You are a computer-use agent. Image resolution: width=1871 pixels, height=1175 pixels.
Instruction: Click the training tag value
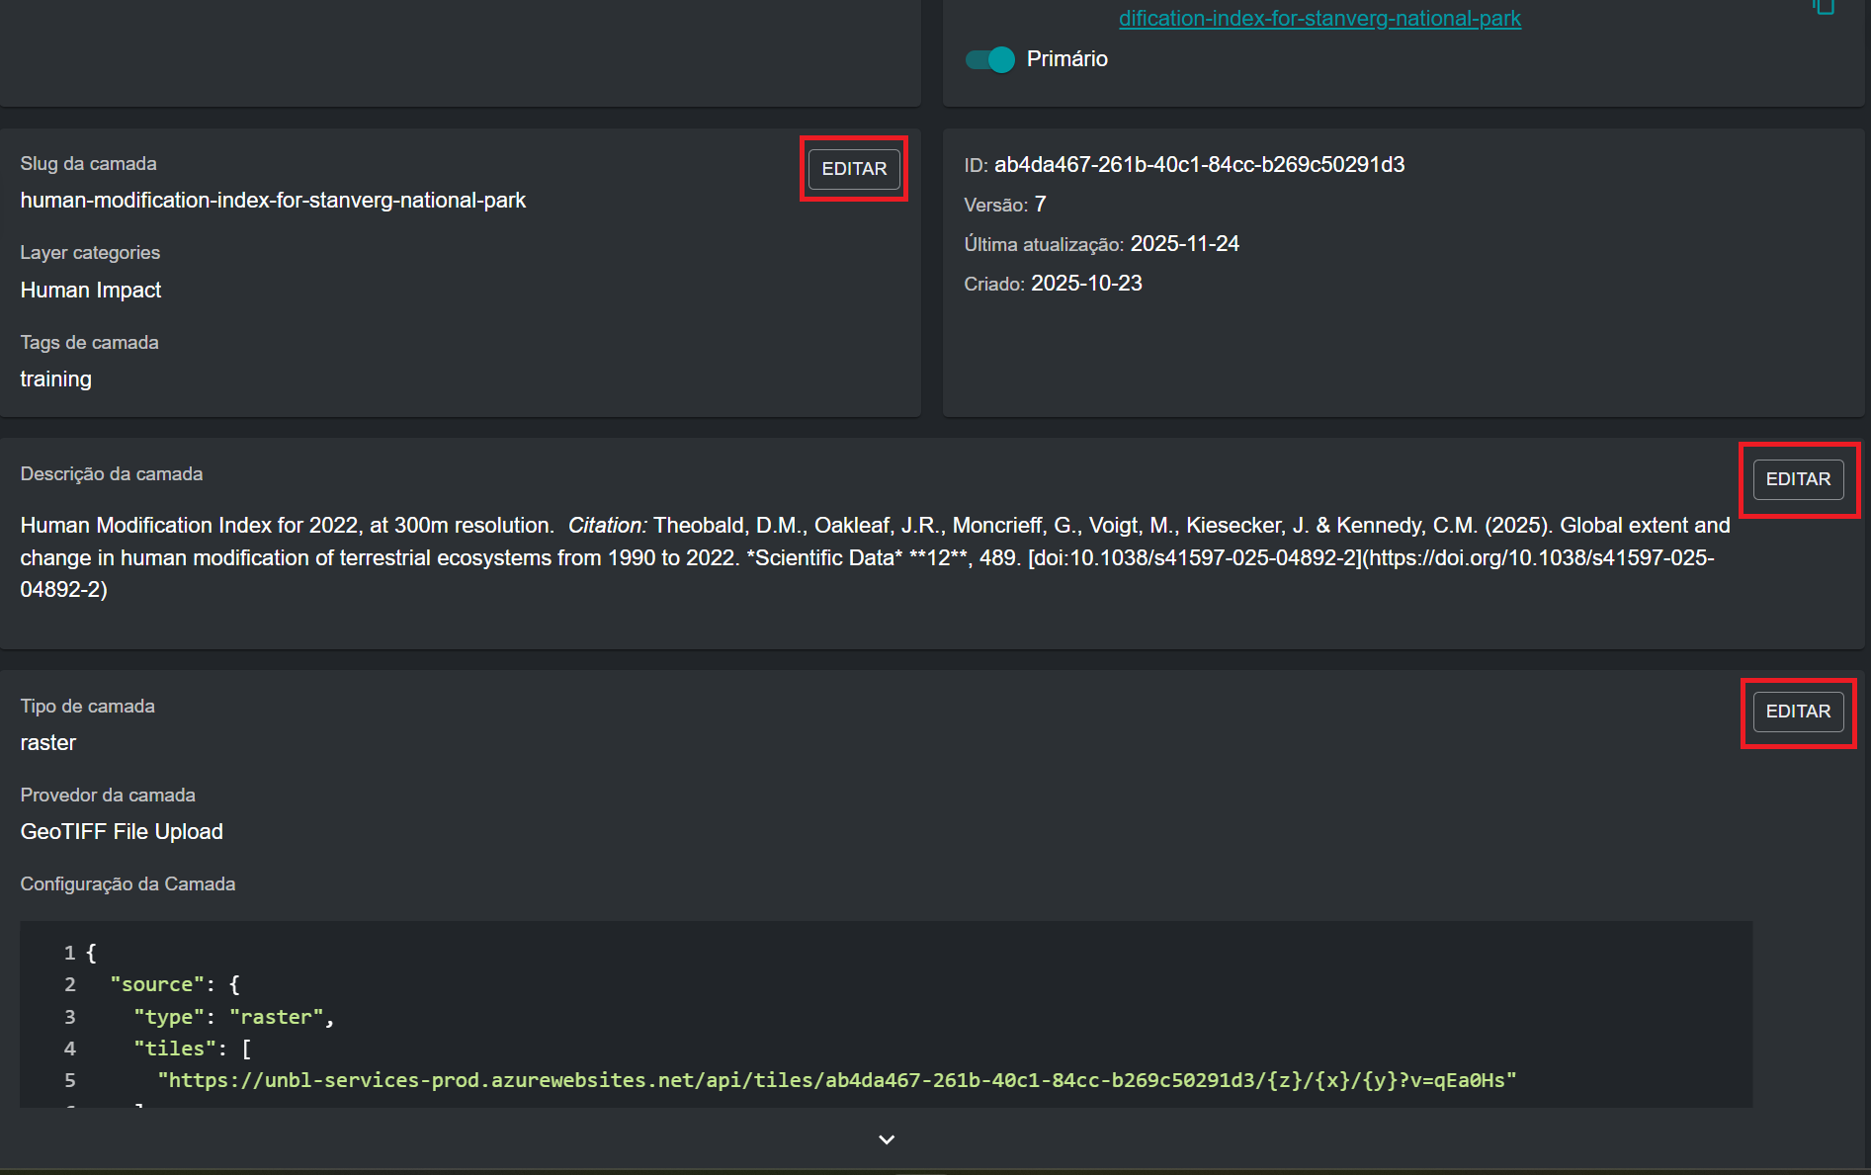click(x=56, y=379)
